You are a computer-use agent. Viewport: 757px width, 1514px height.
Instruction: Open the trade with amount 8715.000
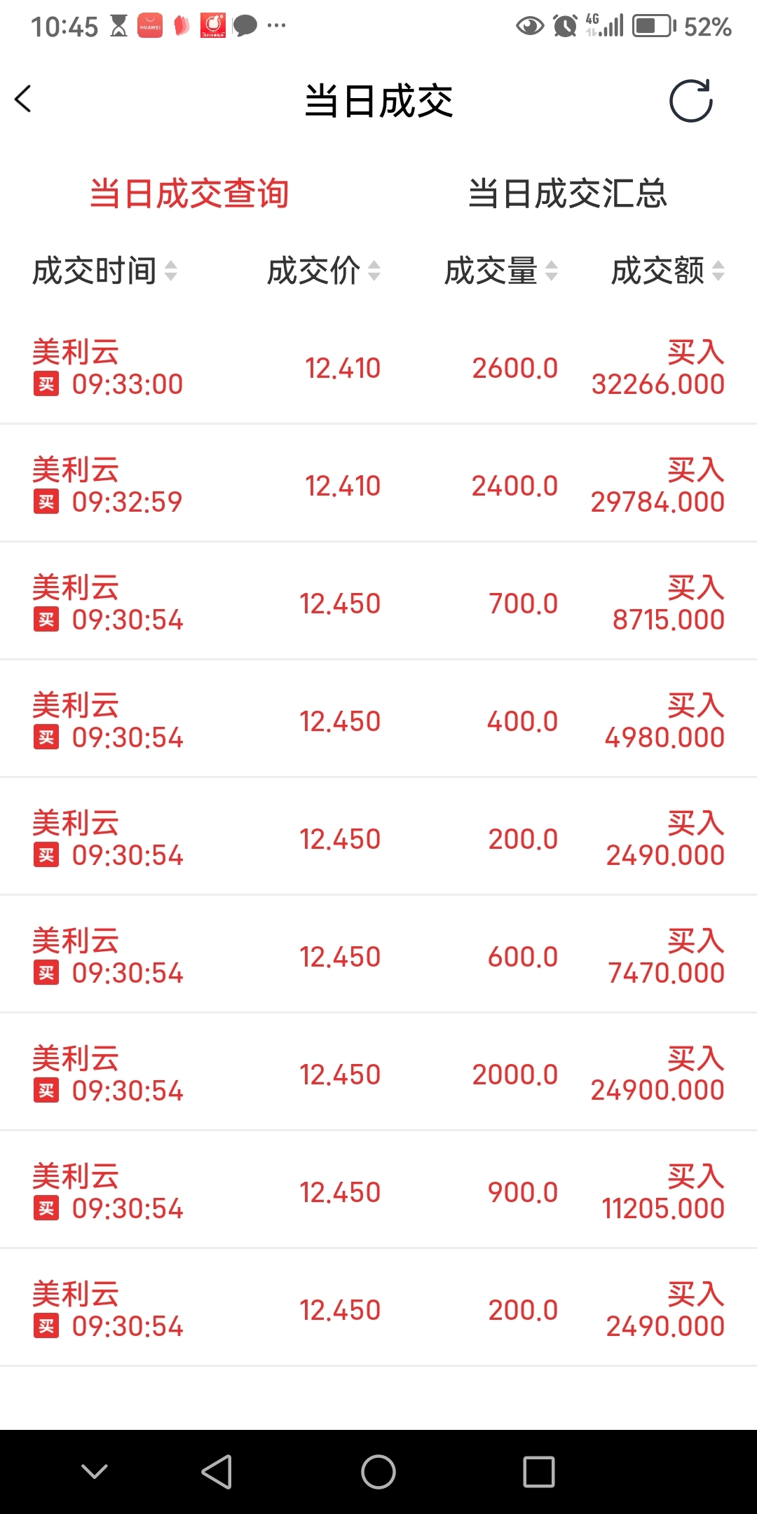click(378, 603)
